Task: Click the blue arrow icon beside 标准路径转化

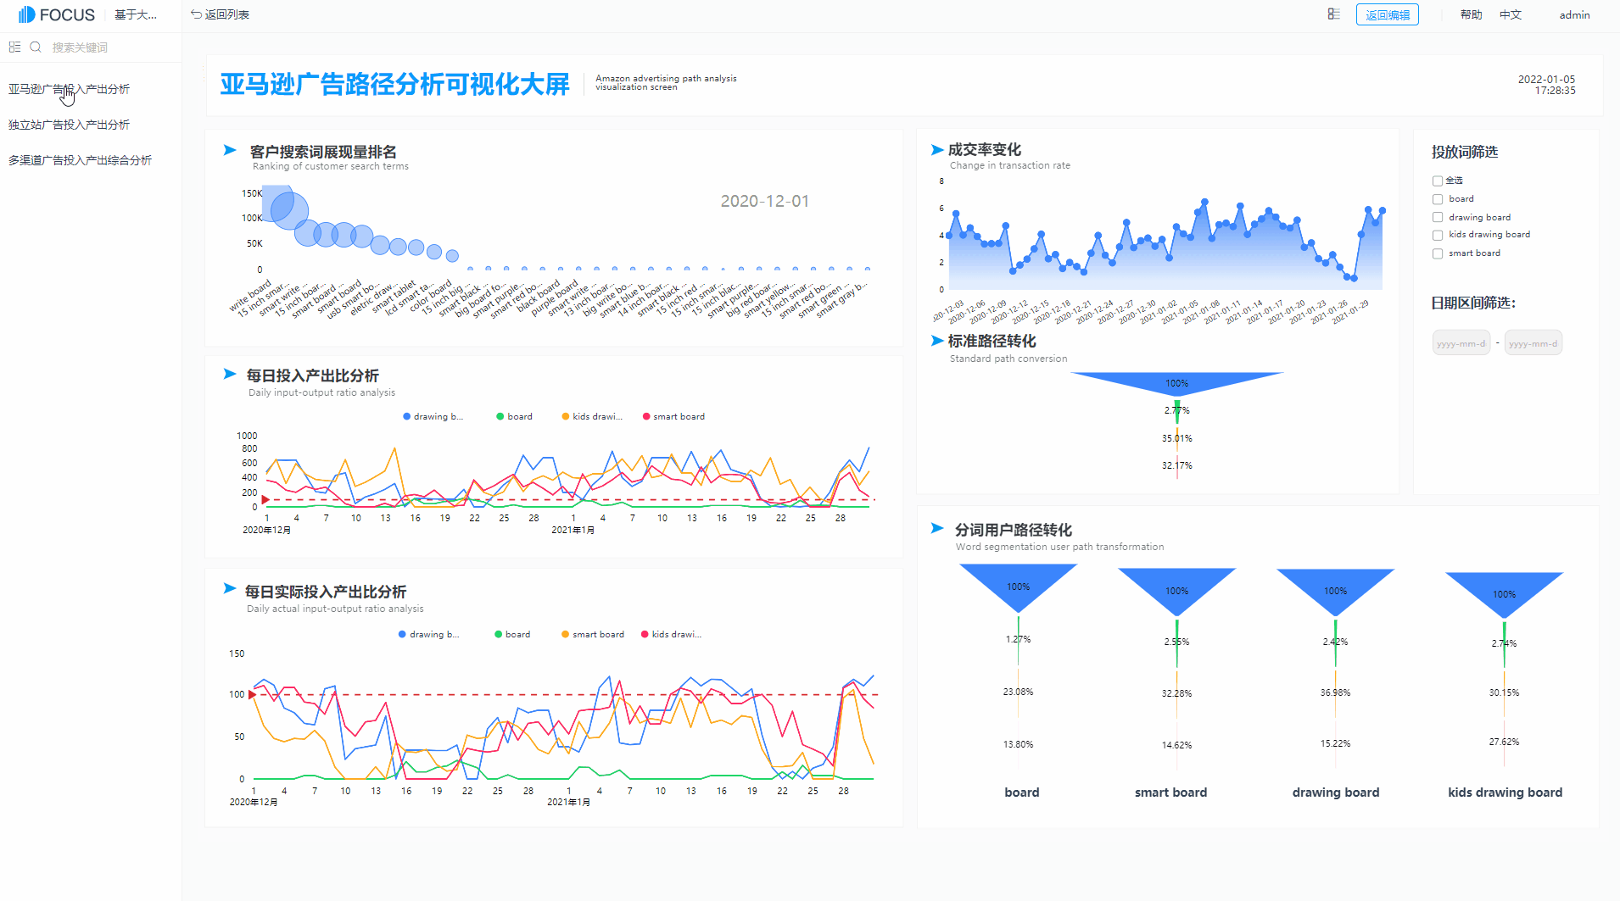Action: 936,341
